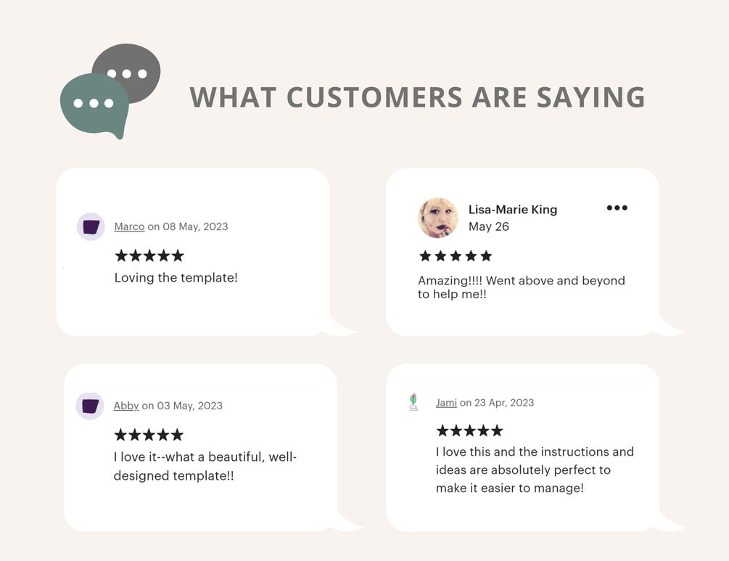Click the "Loving the template!" review text
Image resolution: width=729 pixels, height=561 pixels.
(176, 277)
